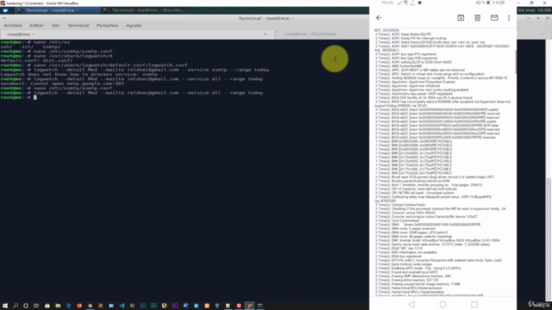Image resolution: width=552 pixels, height=310 pixels.
Task: Click 'ACPI: Sleep Button [SLPF]' line in email
Action: (x=403, y=34)
